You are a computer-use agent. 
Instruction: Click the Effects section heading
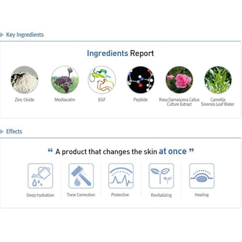tap(14, 131)
